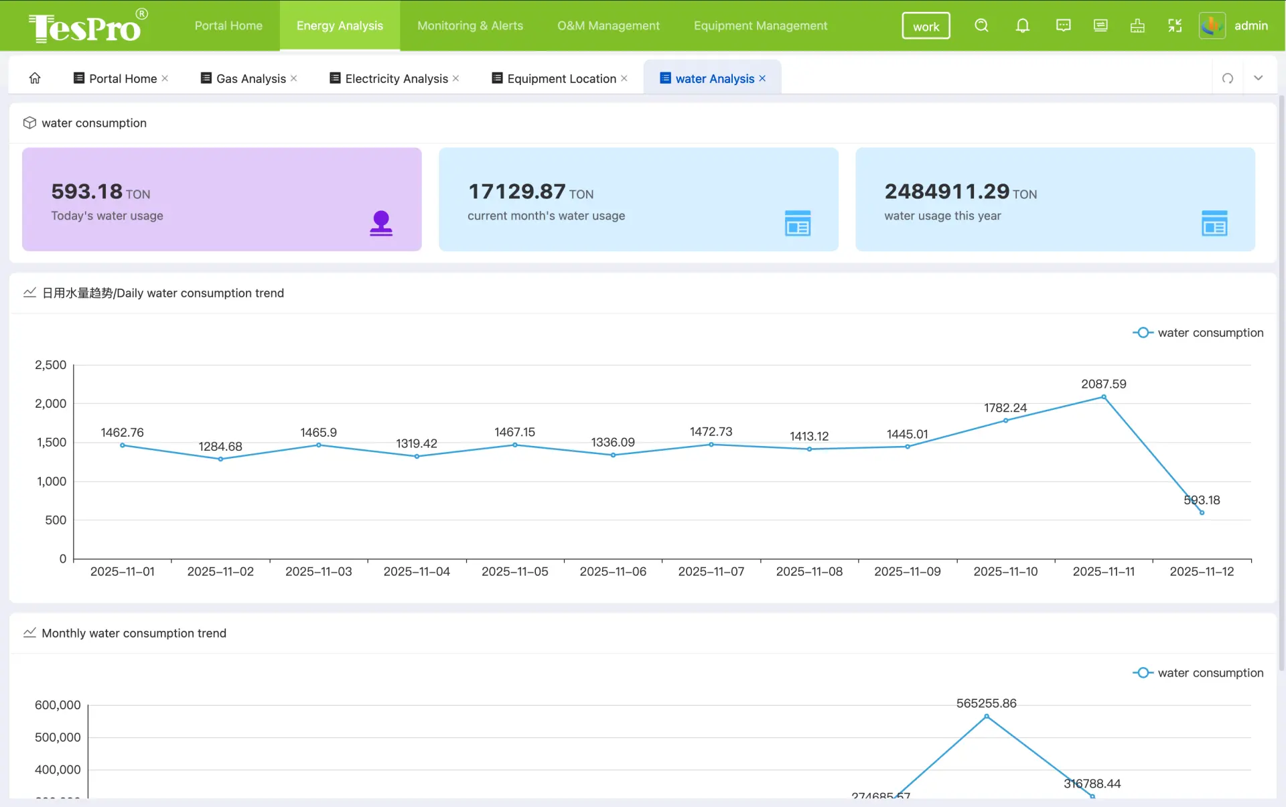Expand the tab options chevron

pyautogui.click(x=1259, y=78)
